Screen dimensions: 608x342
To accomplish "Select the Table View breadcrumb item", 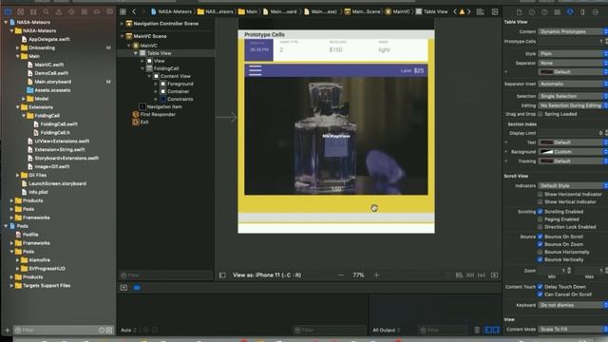I will [431, 11].
